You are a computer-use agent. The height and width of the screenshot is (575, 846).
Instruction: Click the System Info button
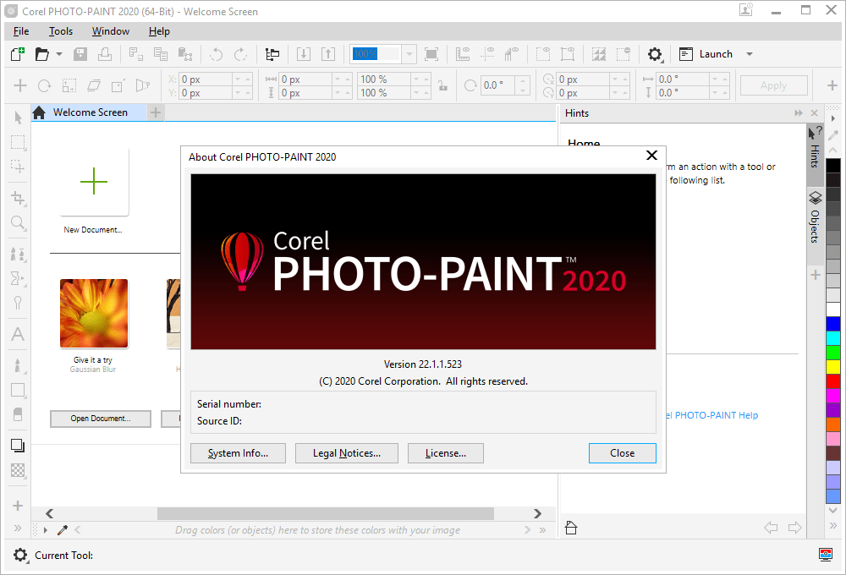[x=238, y=453]
